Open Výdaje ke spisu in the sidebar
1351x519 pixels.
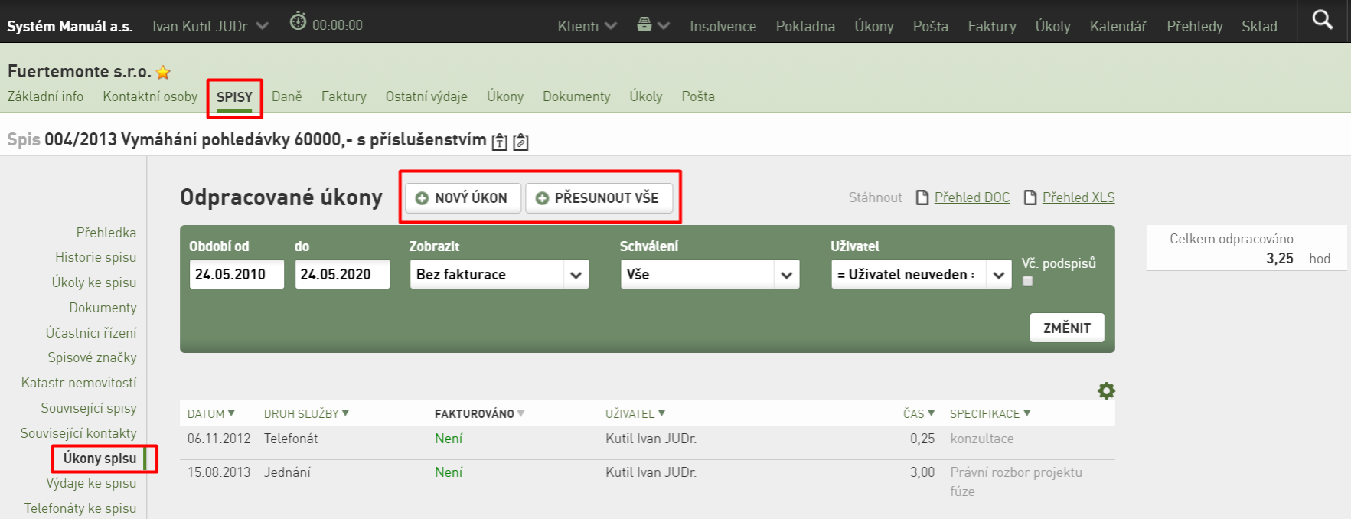tap(91, 483)
